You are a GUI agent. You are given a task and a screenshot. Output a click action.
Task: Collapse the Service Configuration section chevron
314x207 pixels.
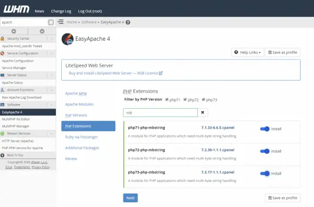click(51, 53)
